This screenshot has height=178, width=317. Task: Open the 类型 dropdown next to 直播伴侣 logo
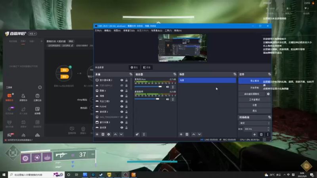click(x=32, y=34)
